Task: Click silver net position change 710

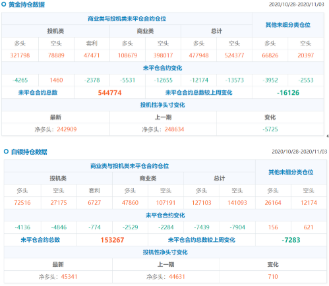Action: tap(273, 276)
